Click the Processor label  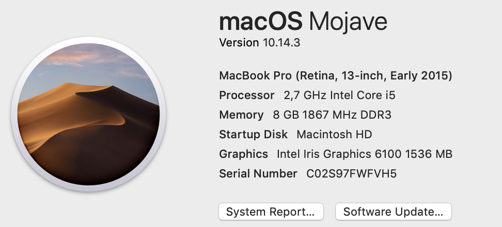[x=247, y=95]
